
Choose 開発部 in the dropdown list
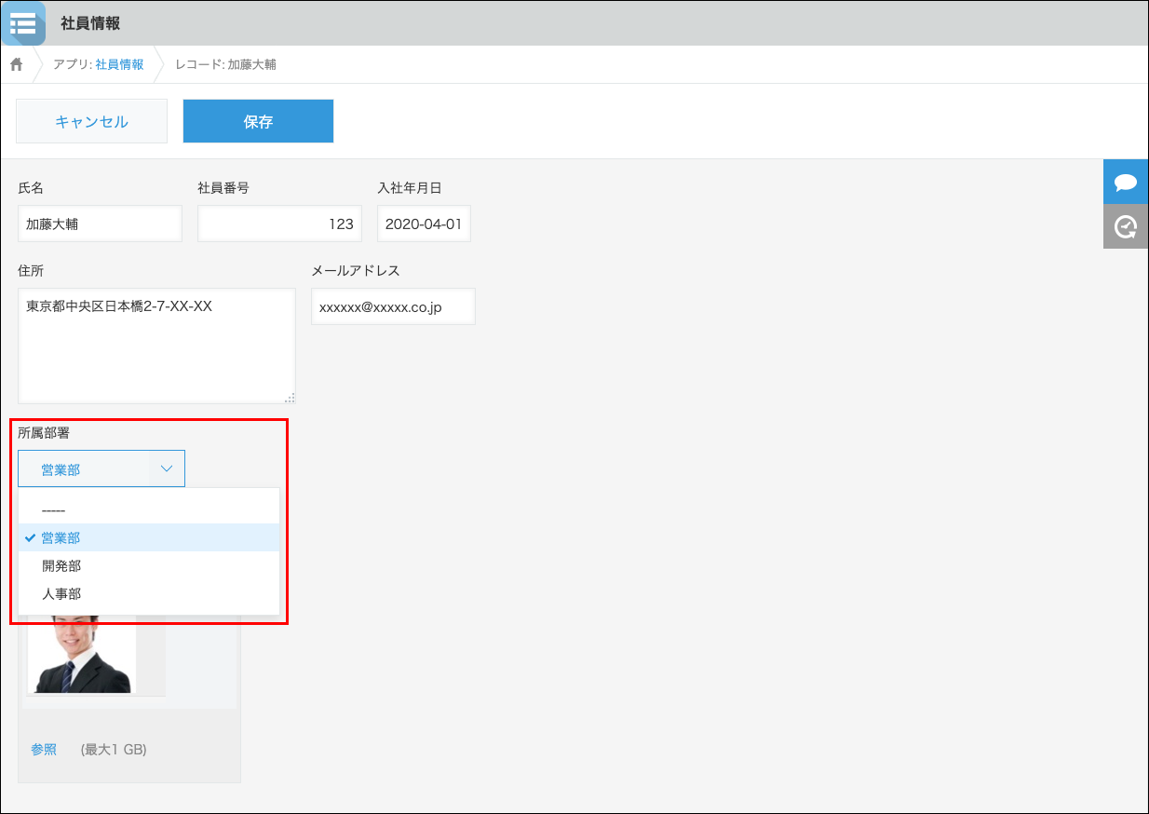pyautogui.click(x=149, y=565)
